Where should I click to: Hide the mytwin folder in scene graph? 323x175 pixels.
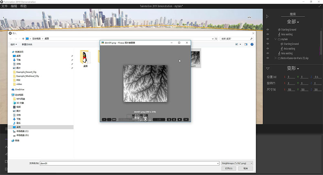click(267, 39)
